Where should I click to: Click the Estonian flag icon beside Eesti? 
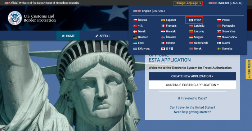(135, 43)
